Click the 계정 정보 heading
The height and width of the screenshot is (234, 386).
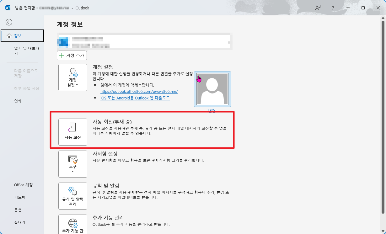[x=70, y=24]
